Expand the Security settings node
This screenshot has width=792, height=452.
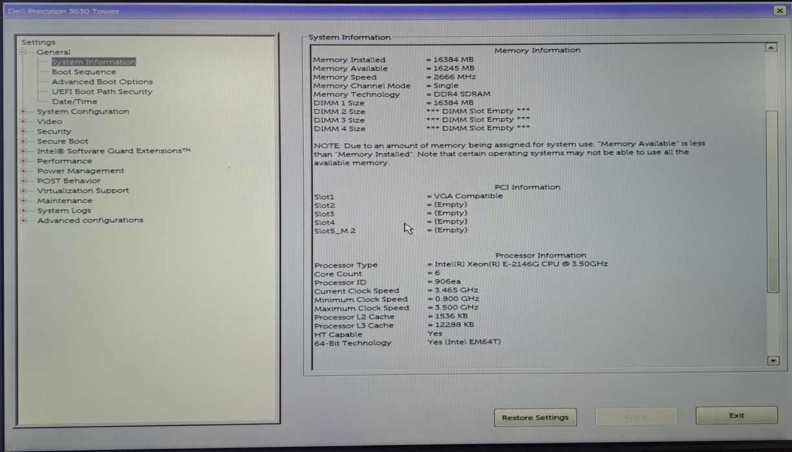click(x=23, y=131)
